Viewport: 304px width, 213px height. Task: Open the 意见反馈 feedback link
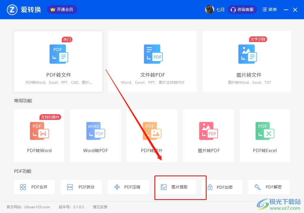100,207
